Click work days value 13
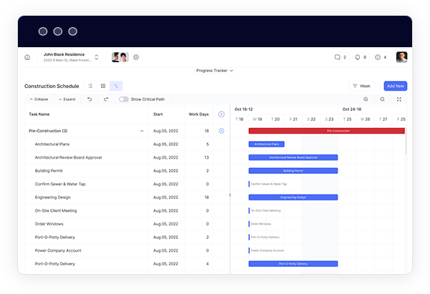Viewport: 430px width, 294px height. [207, 157]
